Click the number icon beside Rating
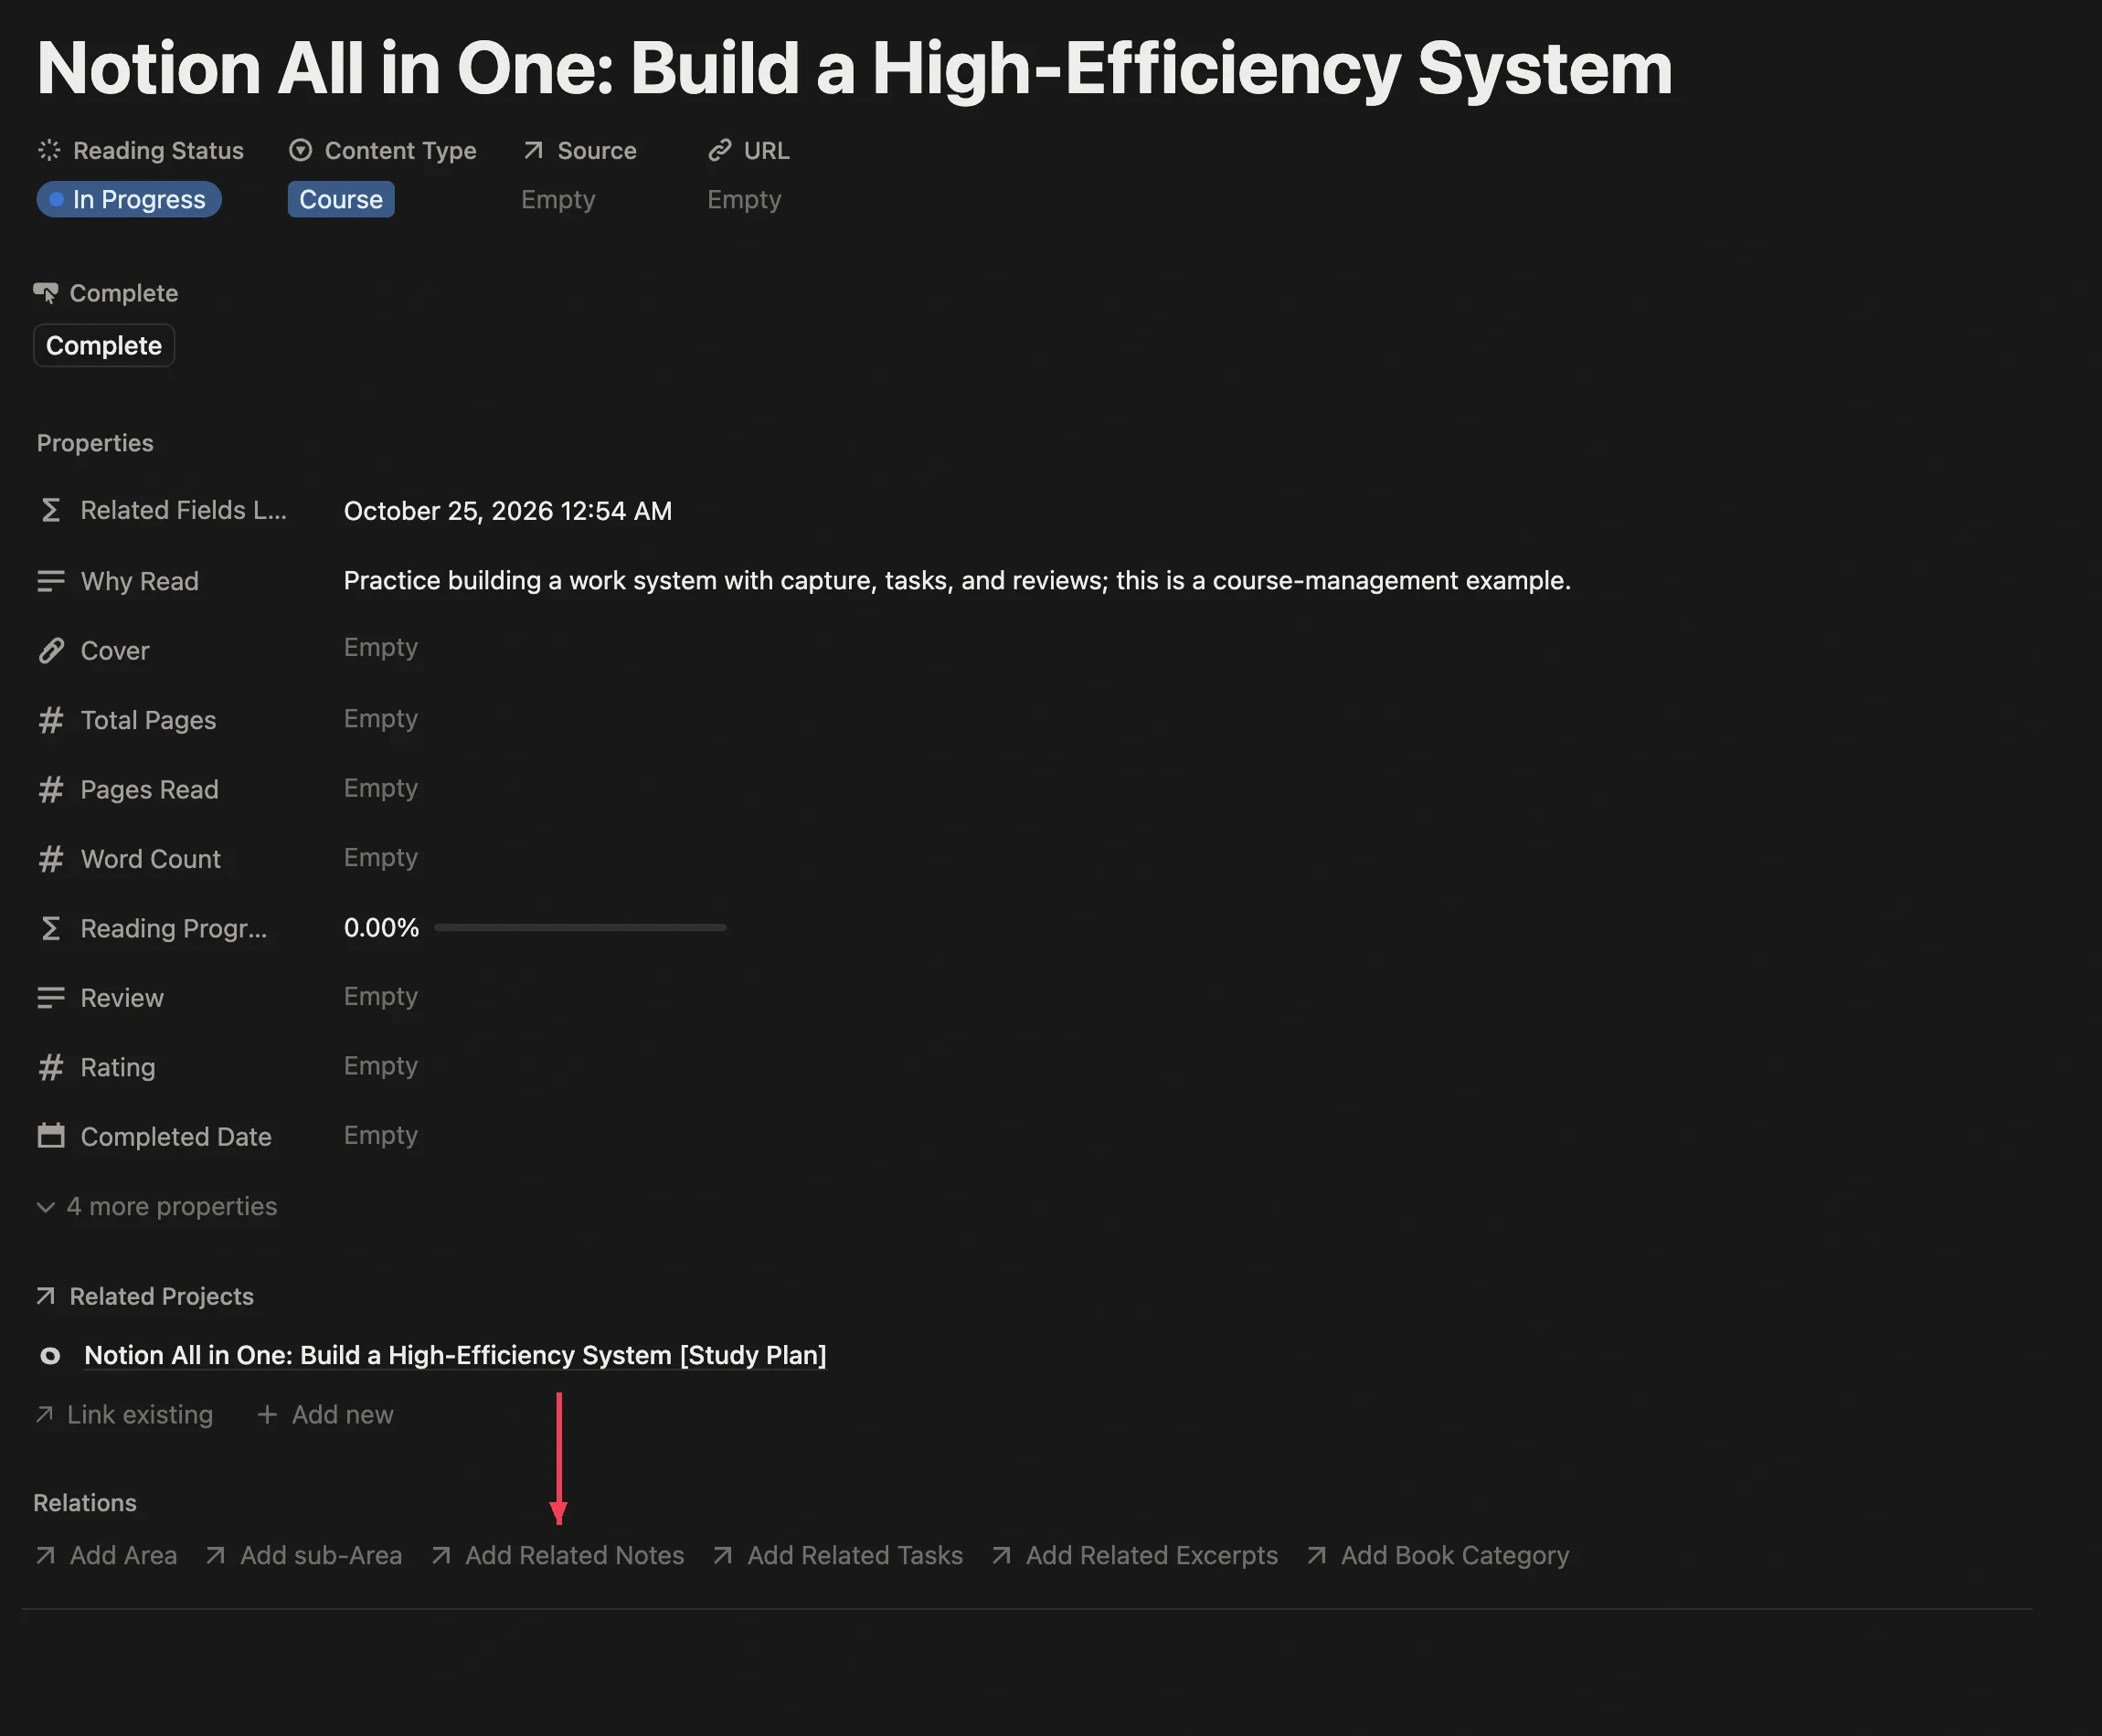Image resolution: width=2102 pixels, height=1736 pixels. [51, 1067]
